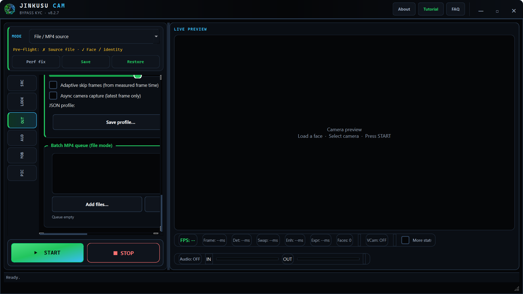Open the About page
The width and height of the screenshot is (523, 294).
click(x=404, y=9)
